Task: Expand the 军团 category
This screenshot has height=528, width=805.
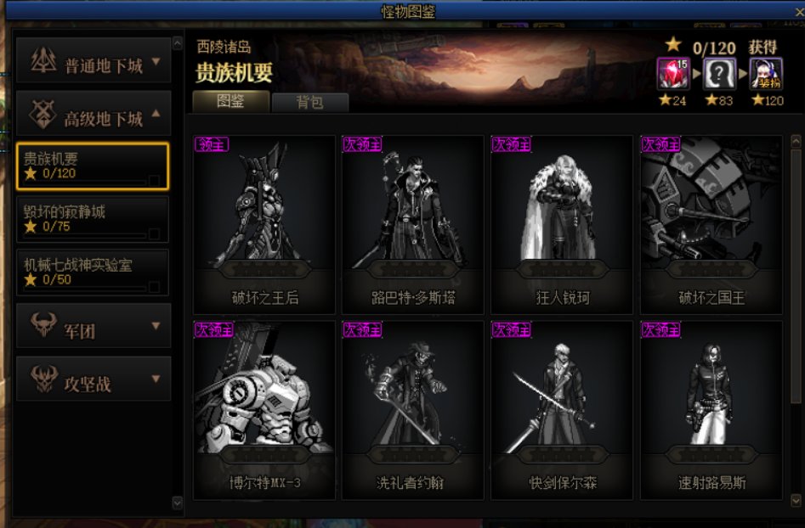Action: [x=94, y=326]
